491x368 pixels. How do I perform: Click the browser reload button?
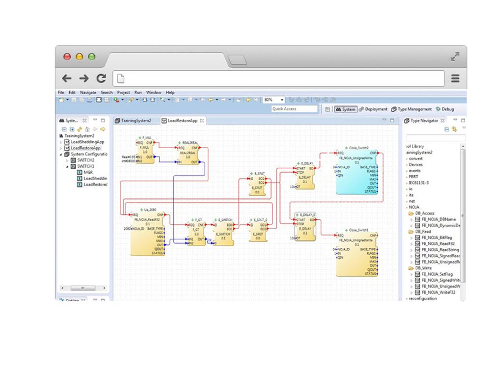tap(101, 78)
